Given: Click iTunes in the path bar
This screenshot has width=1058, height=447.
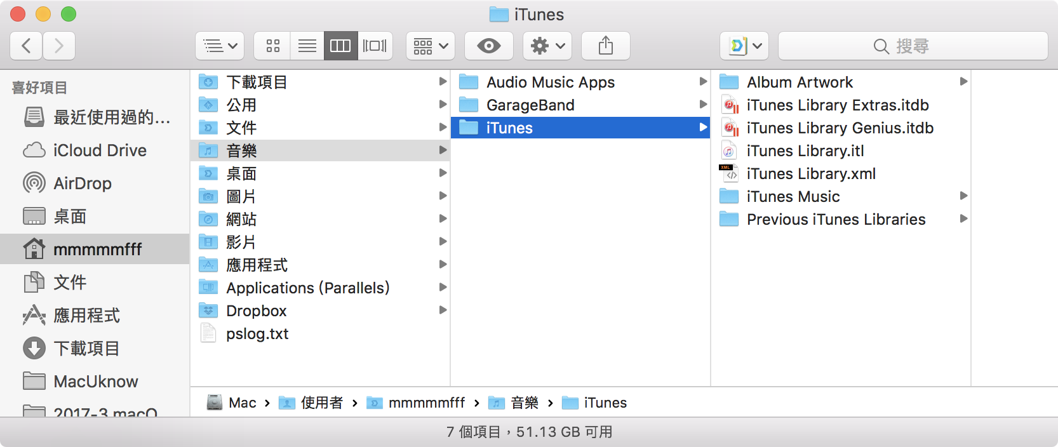Looking at the screenshot, I should [x=594, y=403].
